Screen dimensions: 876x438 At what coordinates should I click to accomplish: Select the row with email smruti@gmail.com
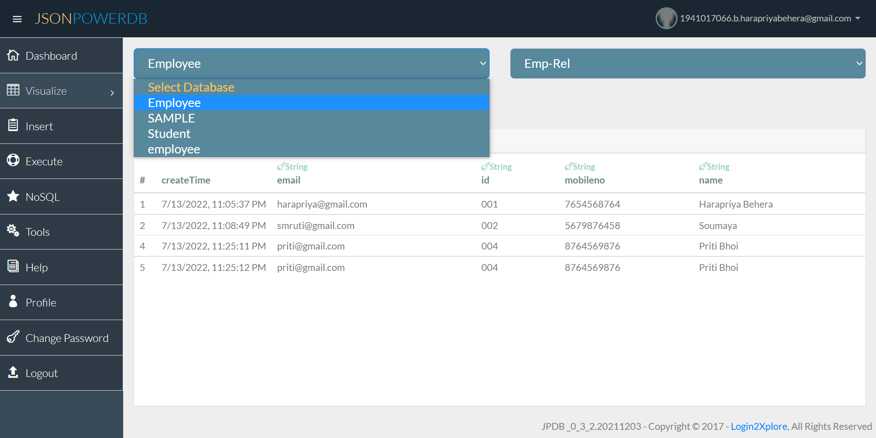[x=315, y=225]
